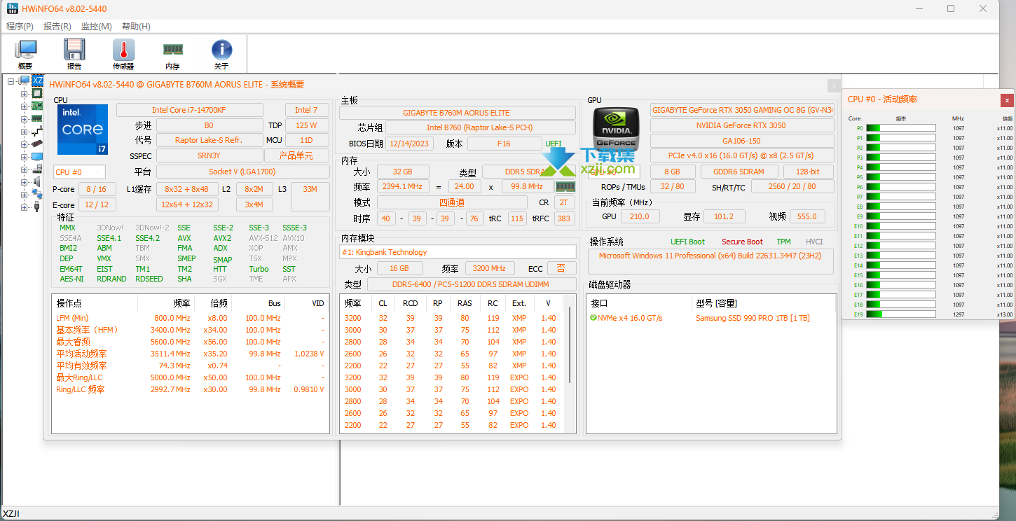Select the motherboard icon in tree

(37, 106)
